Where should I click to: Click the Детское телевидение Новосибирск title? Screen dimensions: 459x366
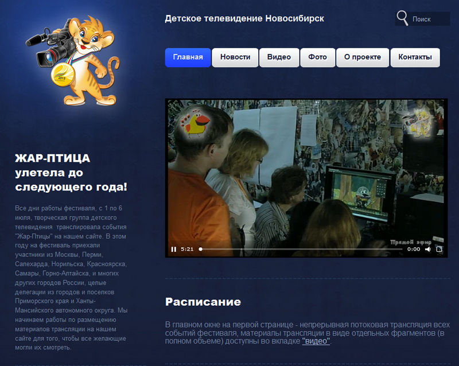[x=244, y=18]
